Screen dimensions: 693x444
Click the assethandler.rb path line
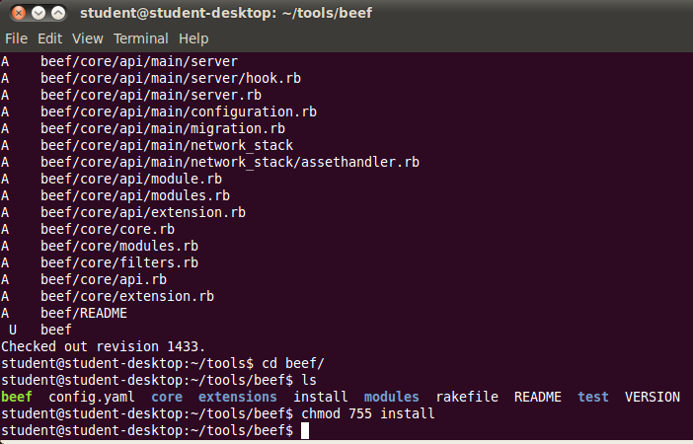pyautogui.click(x=210, y=162)
